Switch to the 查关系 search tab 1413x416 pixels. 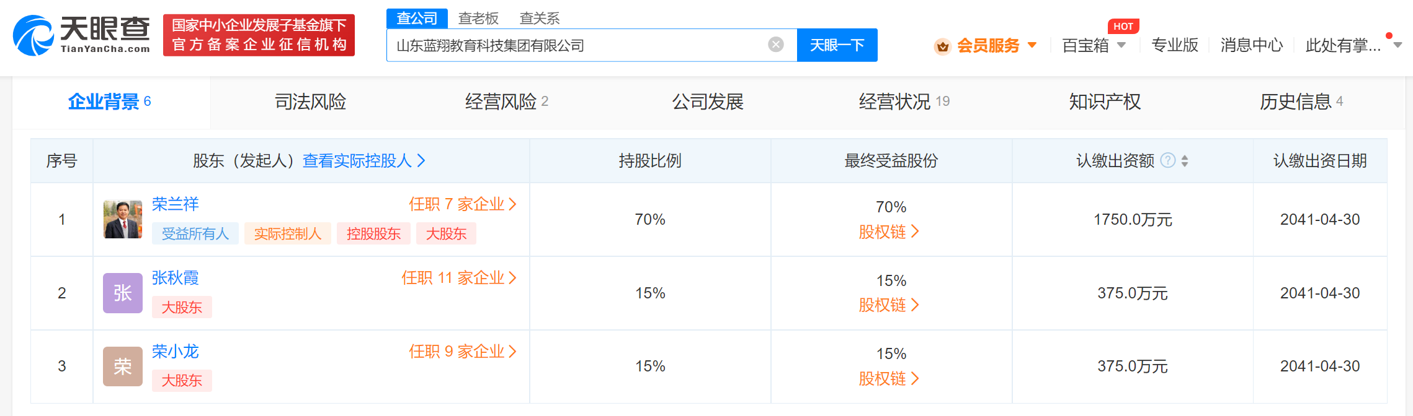pyautogui.click(x=540, y=19)
